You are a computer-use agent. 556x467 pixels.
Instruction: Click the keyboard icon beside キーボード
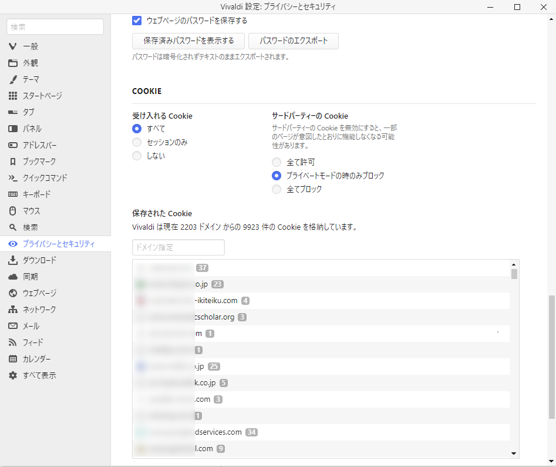pyautogui.click(x=13, y=194)
